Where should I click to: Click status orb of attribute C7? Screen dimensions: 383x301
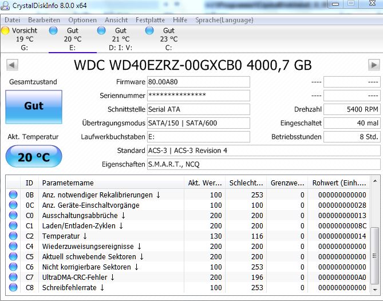[13, 277]
